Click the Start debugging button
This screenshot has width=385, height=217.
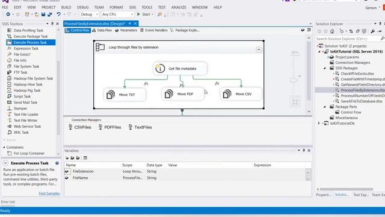pos(144,14)
